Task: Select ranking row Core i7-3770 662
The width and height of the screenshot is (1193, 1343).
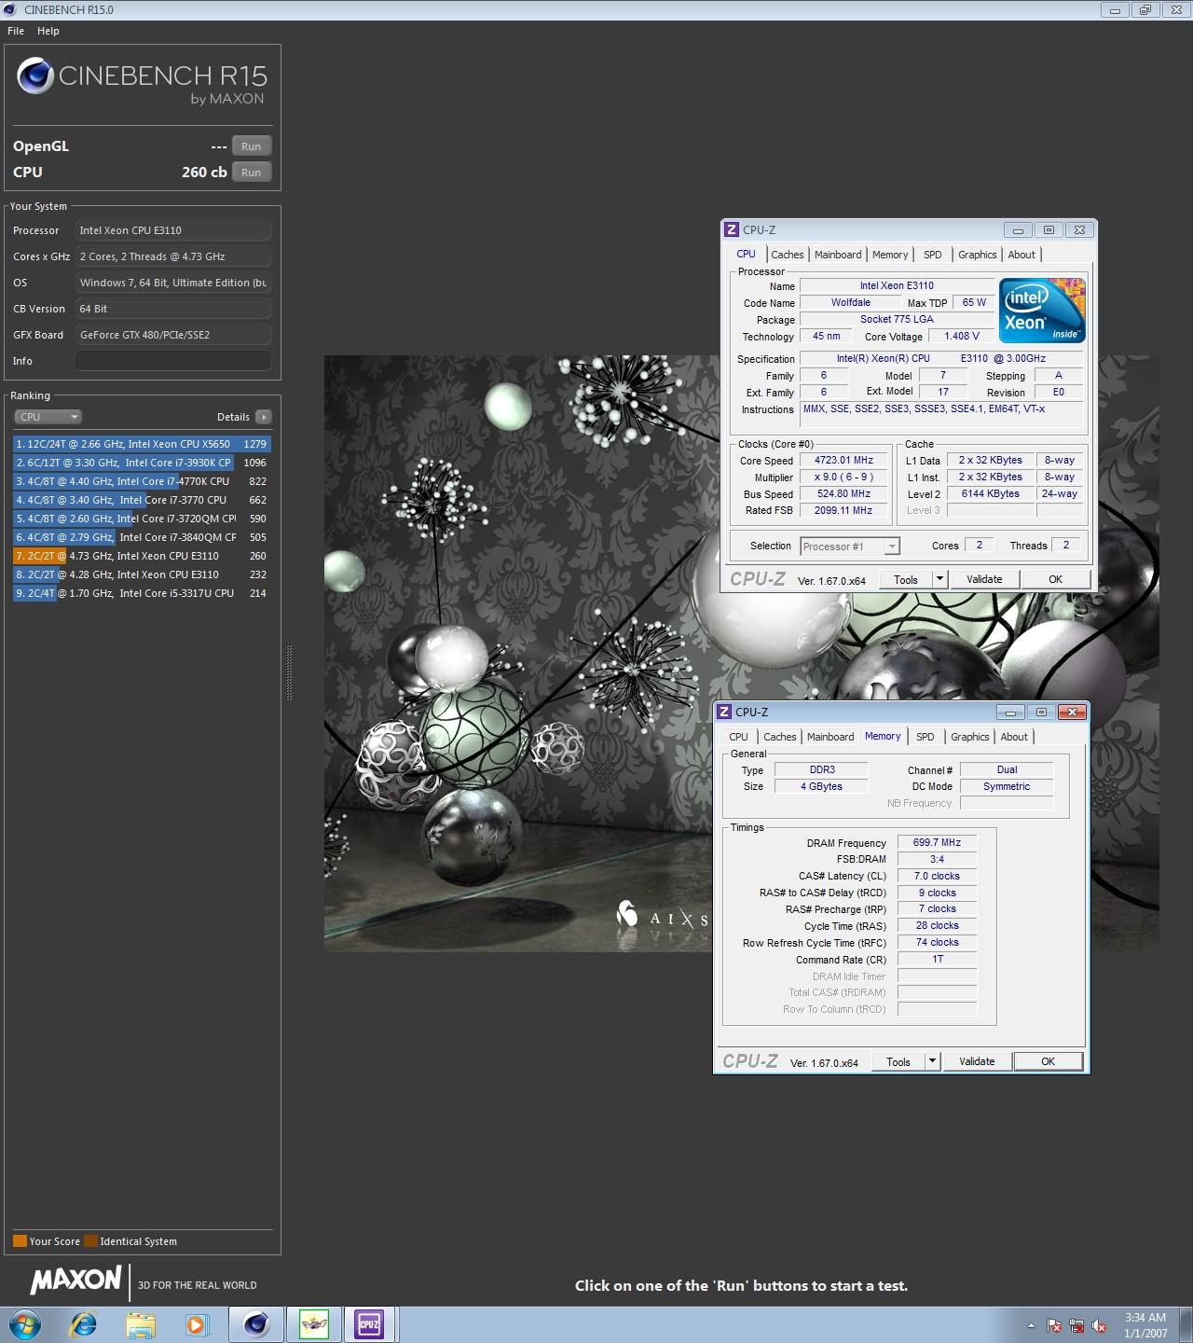Action: tap(142, 500)
